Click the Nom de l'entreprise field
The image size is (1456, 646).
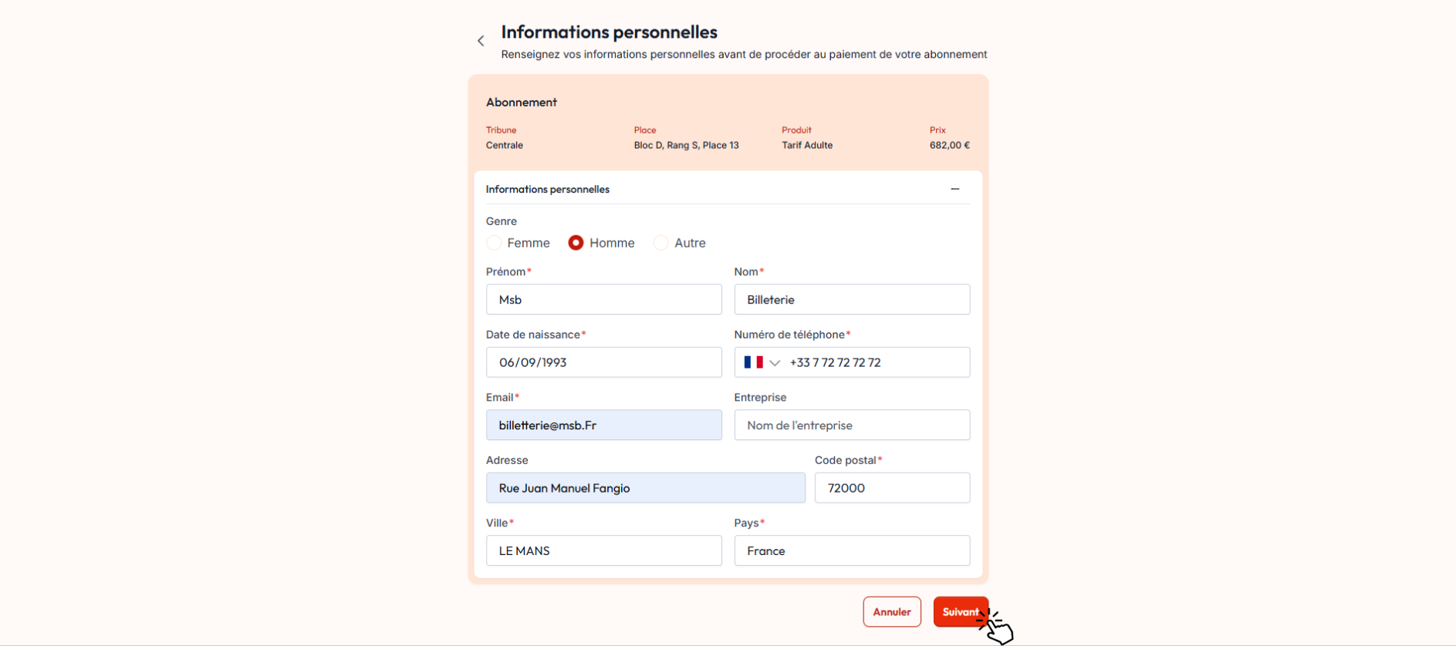[x=852, y=426]
